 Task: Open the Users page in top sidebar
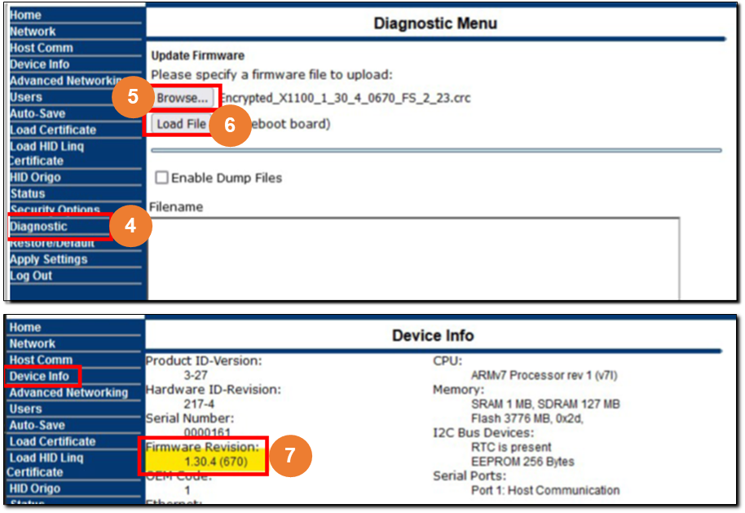click(26, 97)
